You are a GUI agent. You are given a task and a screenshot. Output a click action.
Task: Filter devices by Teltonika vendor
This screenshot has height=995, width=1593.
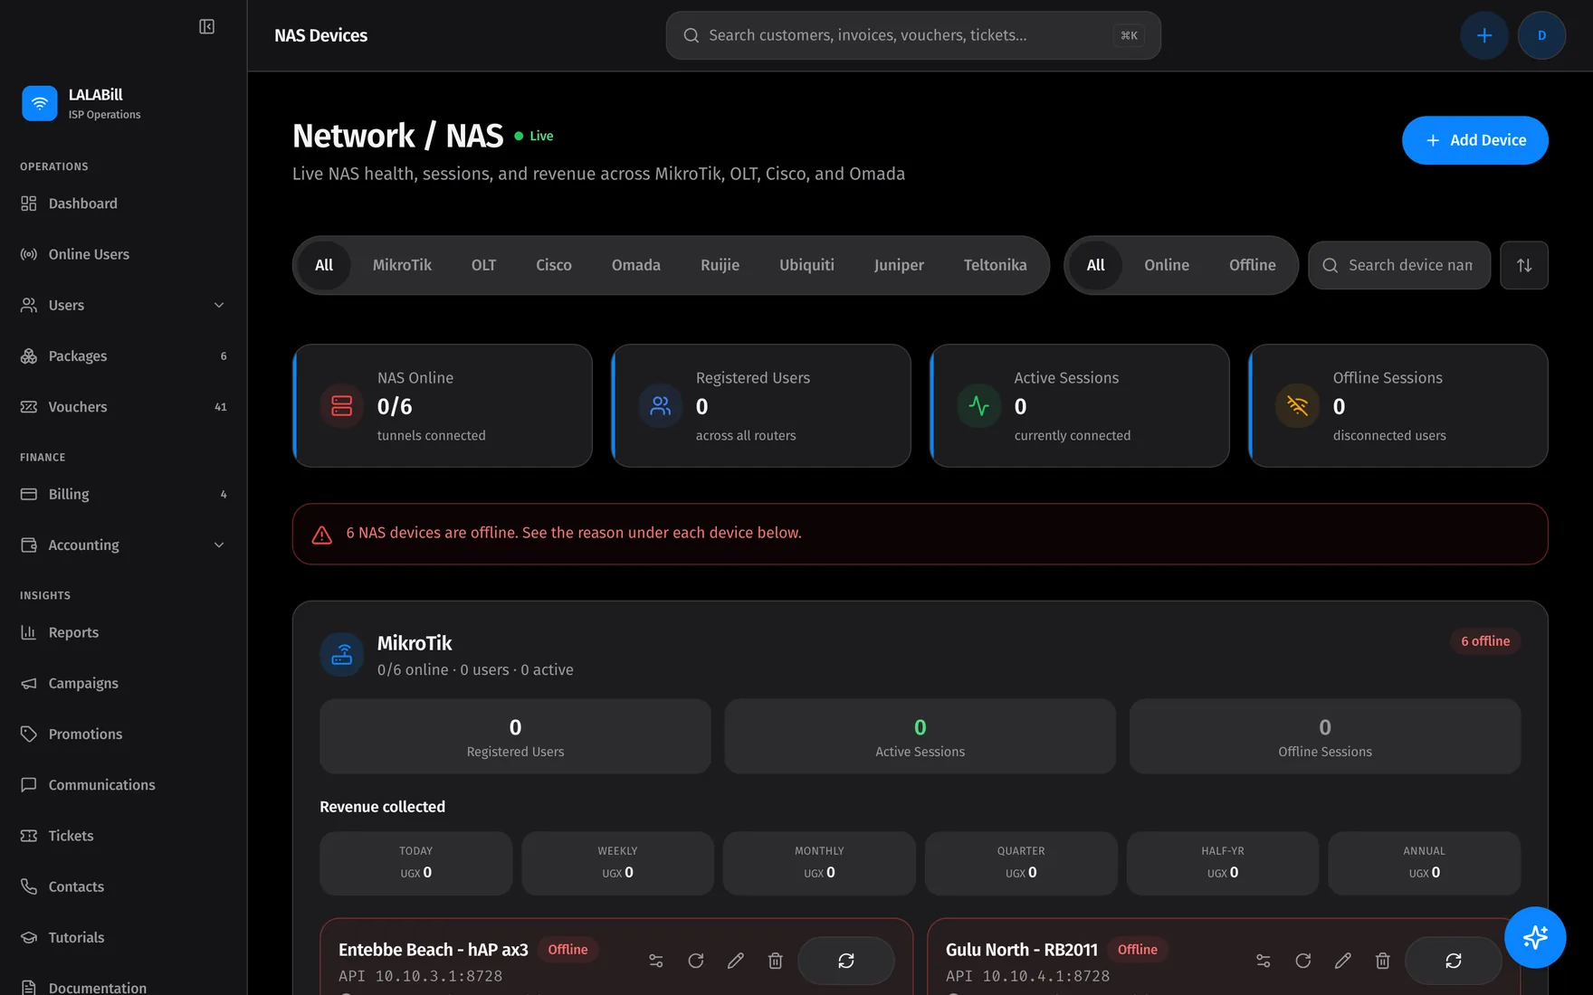995,265
